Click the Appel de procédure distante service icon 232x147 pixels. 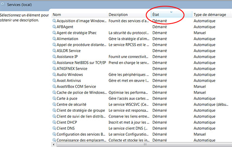54,44
